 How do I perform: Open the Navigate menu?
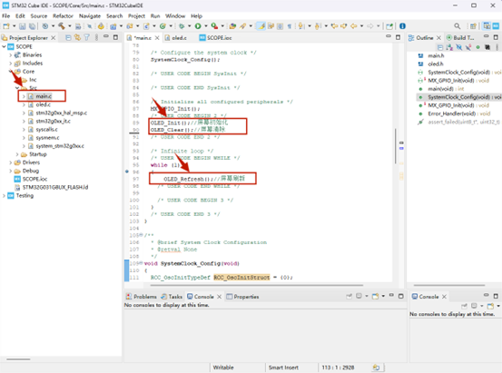(90, 16)
